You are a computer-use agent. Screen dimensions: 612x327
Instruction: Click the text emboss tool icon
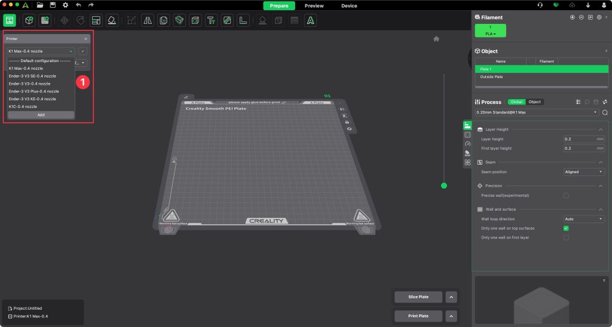pos(211,20)
